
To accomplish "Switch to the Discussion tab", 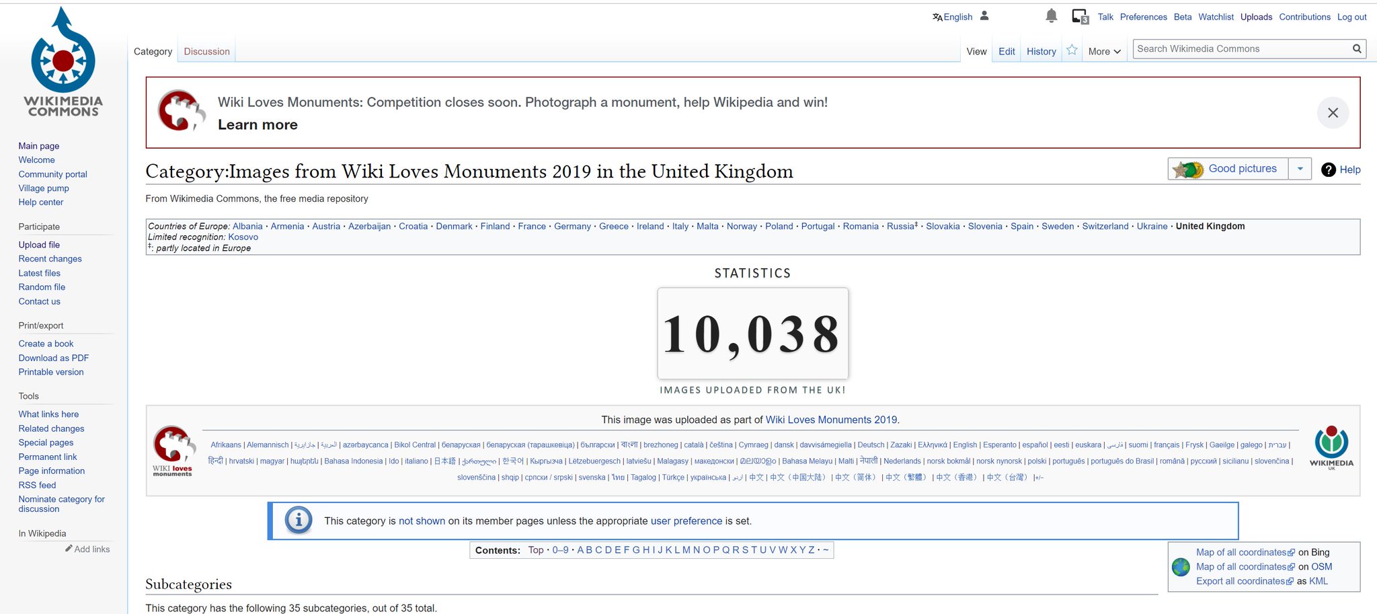I will click(x=207, y=51).
